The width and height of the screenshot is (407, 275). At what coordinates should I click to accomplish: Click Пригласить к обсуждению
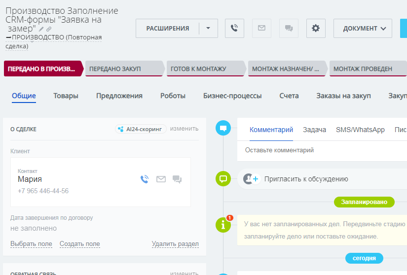[x=306, y=179]
